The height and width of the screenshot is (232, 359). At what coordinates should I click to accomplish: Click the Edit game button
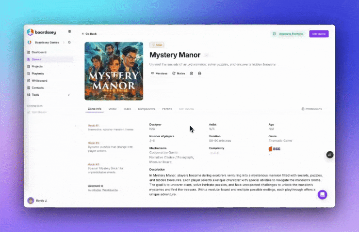319,34
